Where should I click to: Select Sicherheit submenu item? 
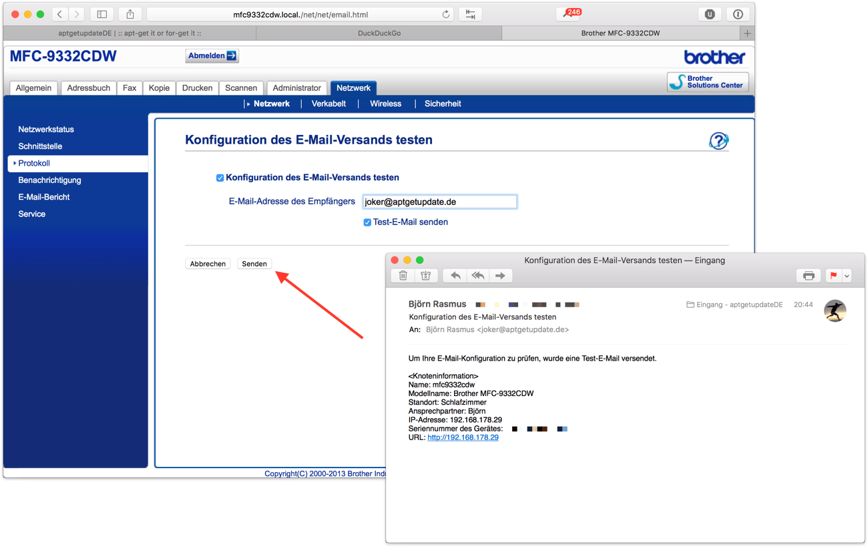[443, 104]
